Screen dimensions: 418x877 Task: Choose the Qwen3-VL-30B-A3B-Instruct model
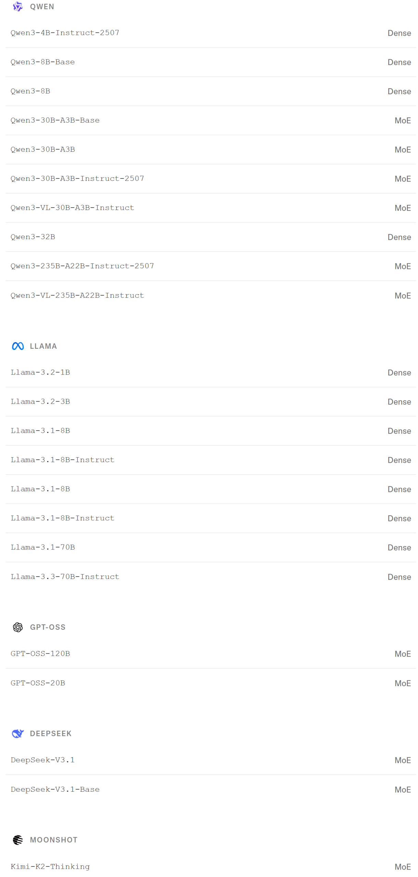[72, 208]
